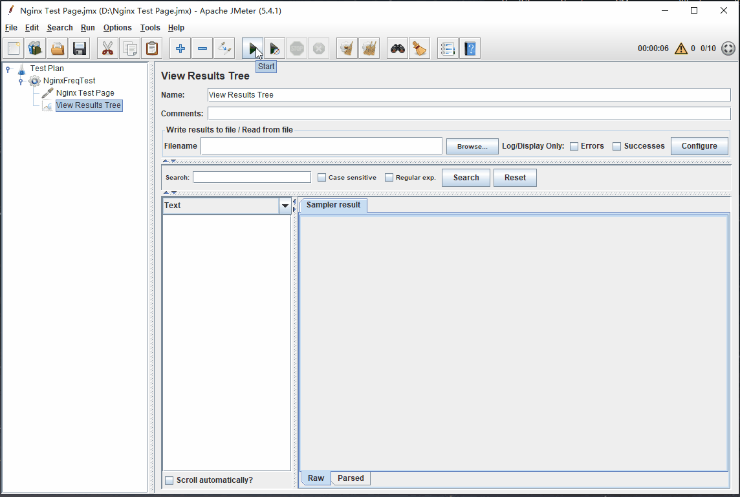Click the warning triangle log indicator

(x=680, y=48)
